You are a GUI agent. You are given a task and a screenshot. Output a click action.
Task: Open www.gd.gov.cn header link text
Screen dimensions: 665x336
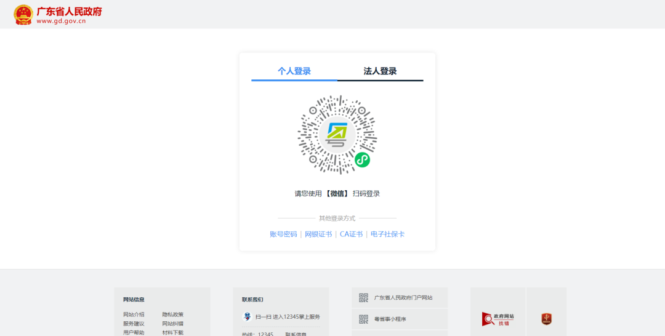61,21
